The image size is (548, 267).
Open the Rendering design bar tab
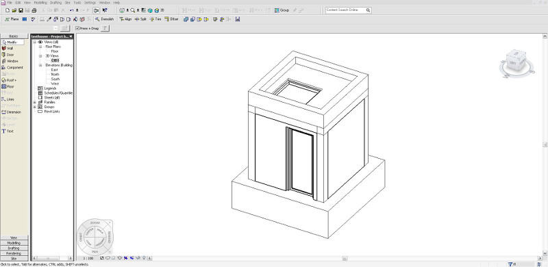(x=14, y=253)
